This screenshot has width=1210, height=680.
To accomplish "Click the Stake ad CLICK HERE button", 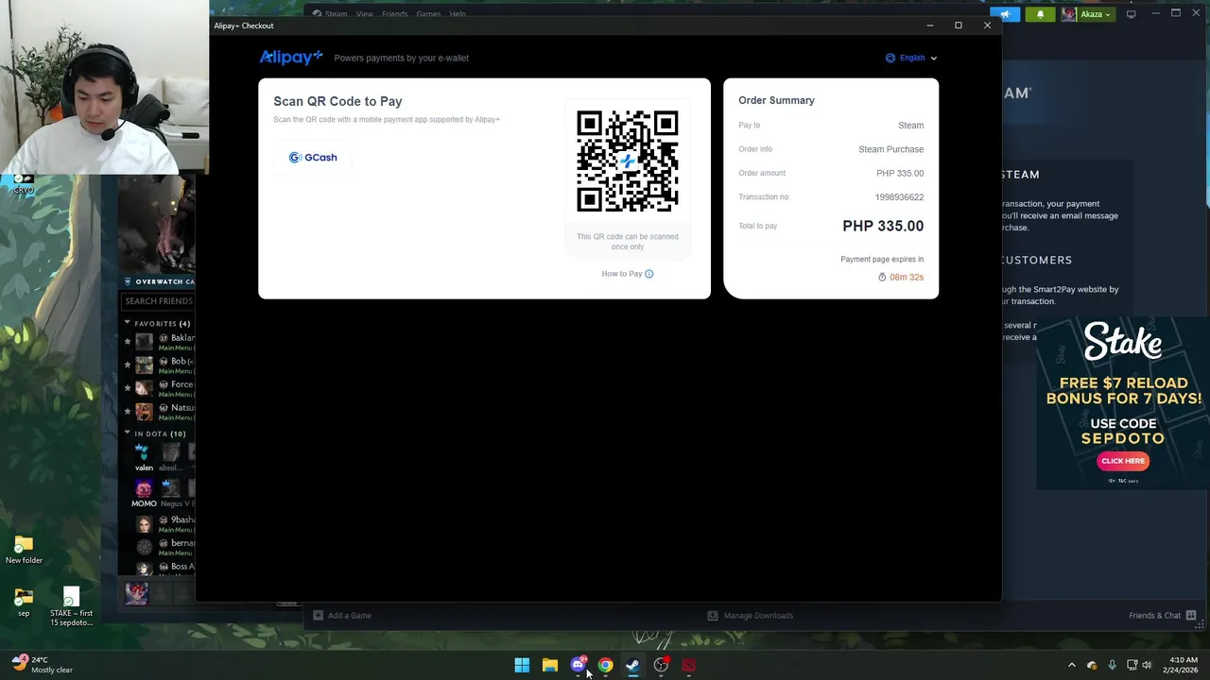I will (1123, 461).
